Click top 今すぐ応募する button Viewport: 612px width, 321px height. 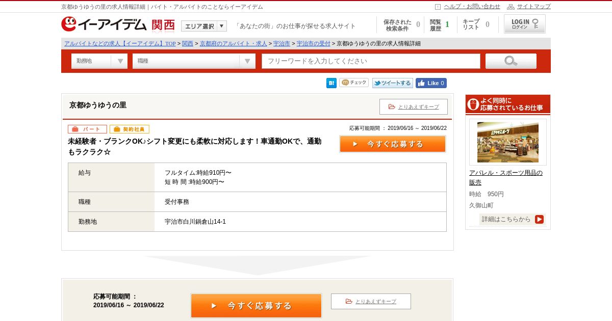pyautogui.click(x=393, y=144)
